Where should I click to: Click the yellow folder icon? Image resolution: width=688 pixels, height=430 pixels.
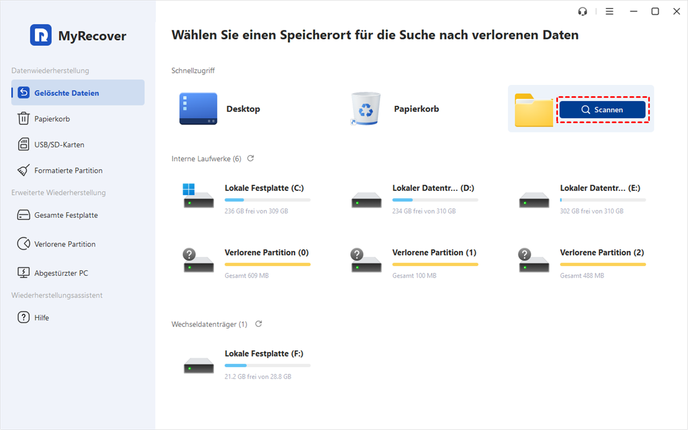click(533, 110)
